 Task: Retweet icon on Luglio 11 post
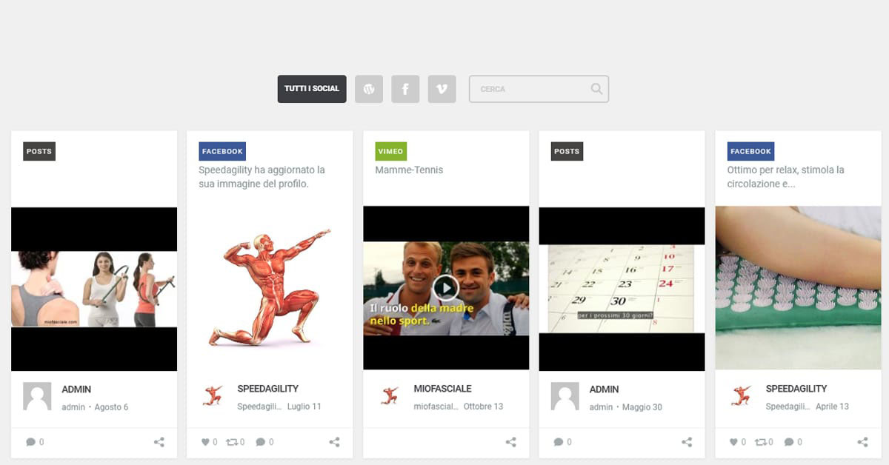(235, 442)
